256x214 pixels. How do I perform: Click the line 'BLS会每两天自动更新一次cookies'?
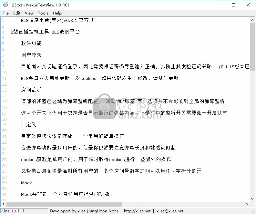click(100, 78)
